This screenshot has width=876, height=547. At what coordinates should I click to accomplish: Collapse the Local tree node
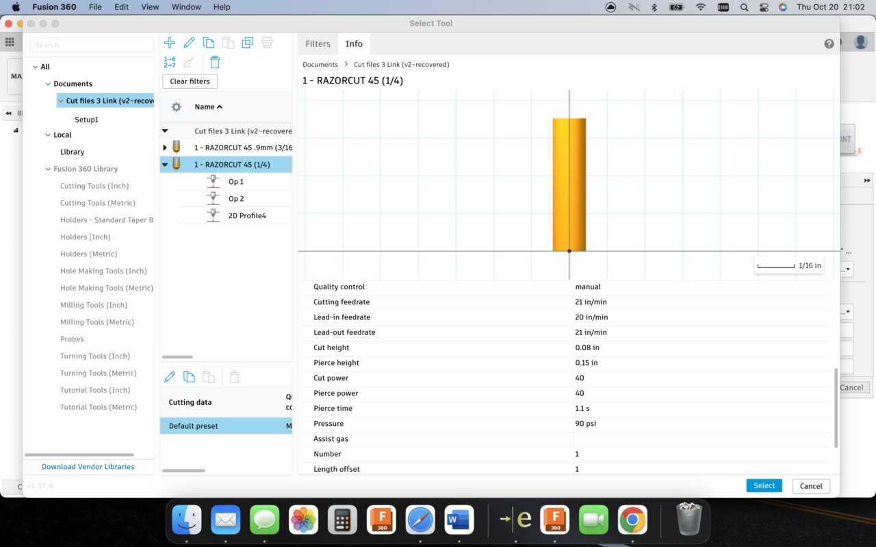pos(48,135)
